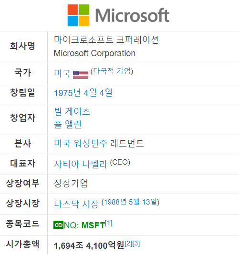Open footnote [3] next to market cap
The height and width of the screenshot is (254, 239).
click(136, 244)
